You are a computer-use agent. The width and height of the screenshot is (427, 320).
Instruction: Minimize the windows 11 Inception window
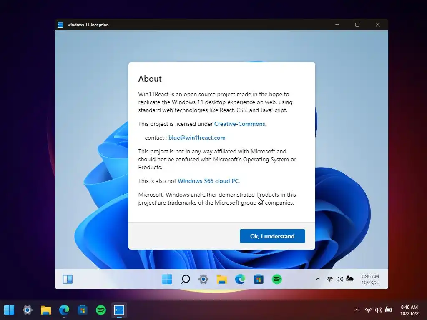(x=337, y=25)
